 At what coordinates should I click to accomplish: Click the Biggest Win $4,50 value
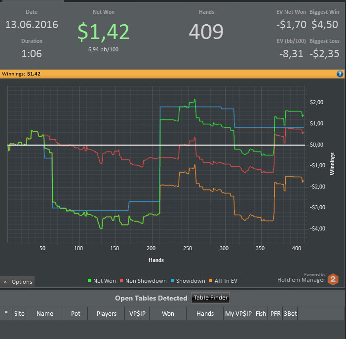[x=325, y=25]
